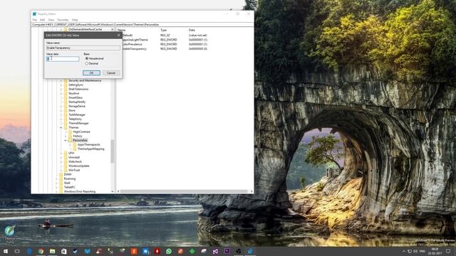Collapse the Personalize key

coord(66,140)
